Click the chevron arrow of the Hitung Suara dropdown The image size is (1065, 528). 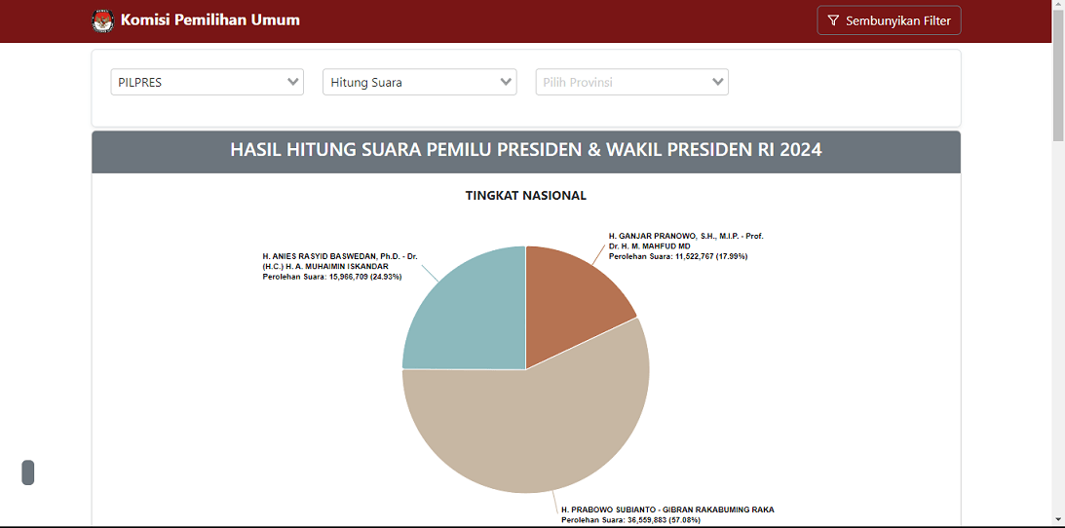506,82
